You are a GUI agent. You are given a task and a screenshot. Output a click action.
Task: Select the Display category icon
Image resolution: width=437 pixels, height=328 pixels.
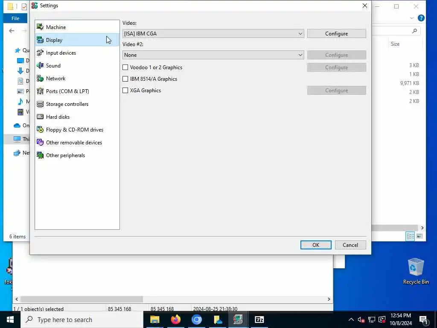pyautogui.click(x=40, y=40)
